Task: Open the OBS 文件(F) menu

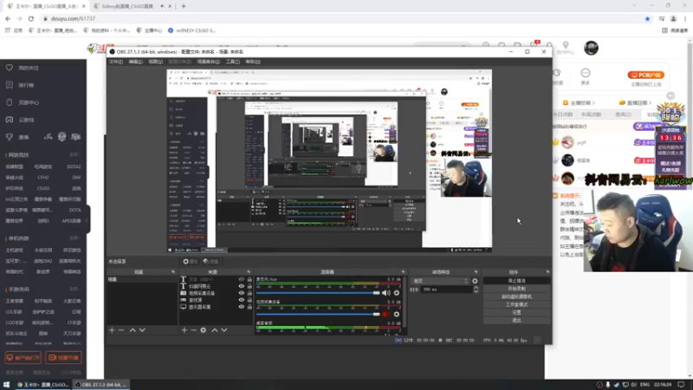Action: [116, 62]
